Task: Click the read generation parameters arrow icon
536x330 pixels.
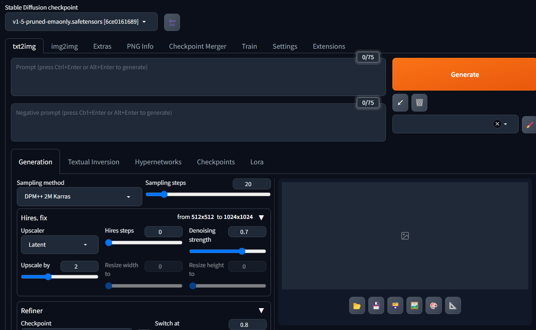Action: (400, 103)
